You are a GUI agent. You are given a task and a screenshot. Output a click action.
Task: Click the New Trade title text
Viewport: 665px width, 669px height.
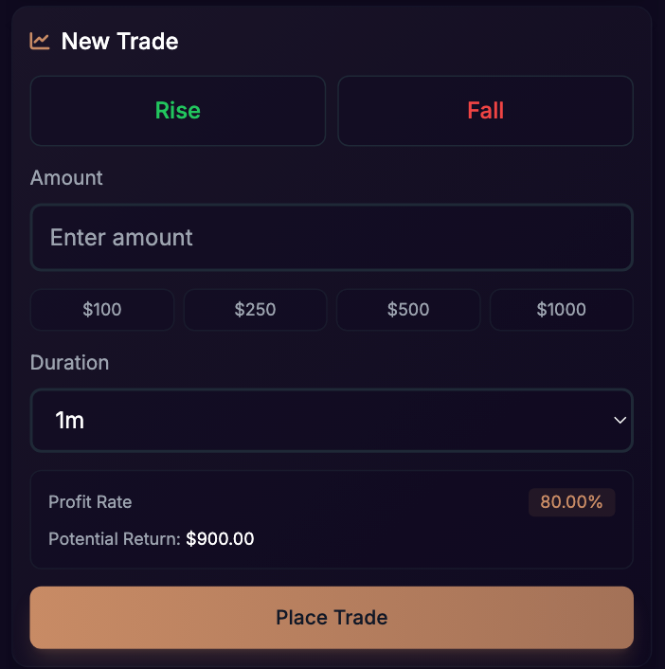pyautogui.click(x=119, y=42)
